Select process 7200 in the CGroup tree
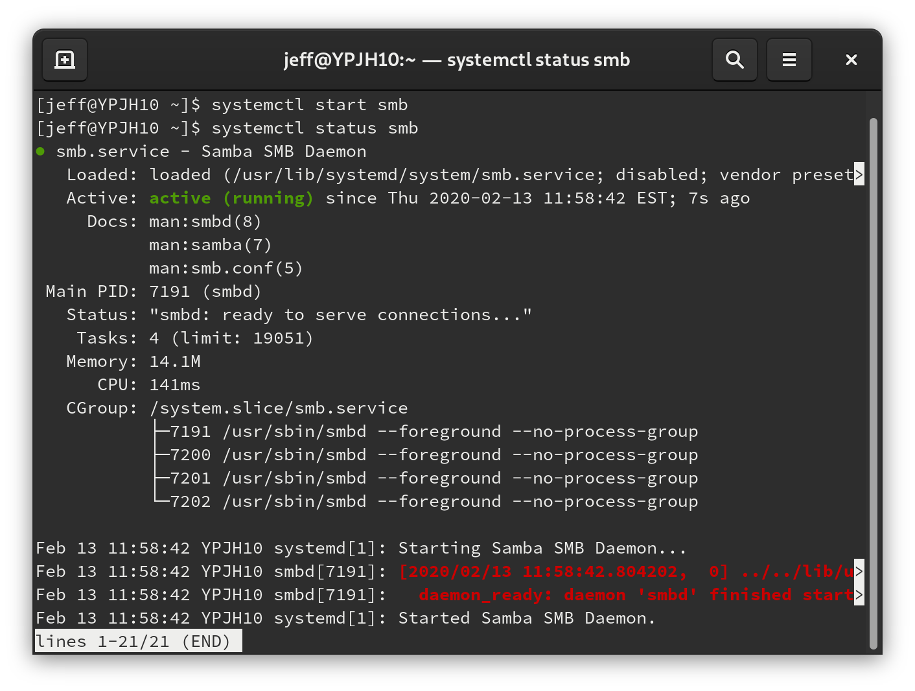This screenshot has height=691, width=915. click(190, 455)
